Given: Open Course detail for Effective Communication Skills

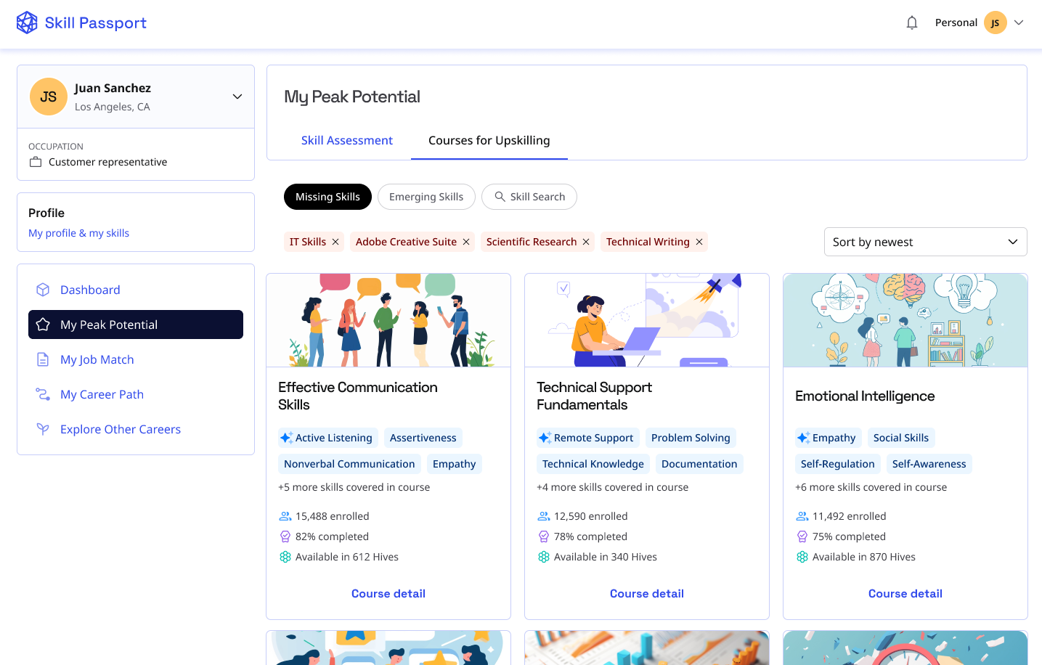Looking at the screenshot, I should pos(388,594).
